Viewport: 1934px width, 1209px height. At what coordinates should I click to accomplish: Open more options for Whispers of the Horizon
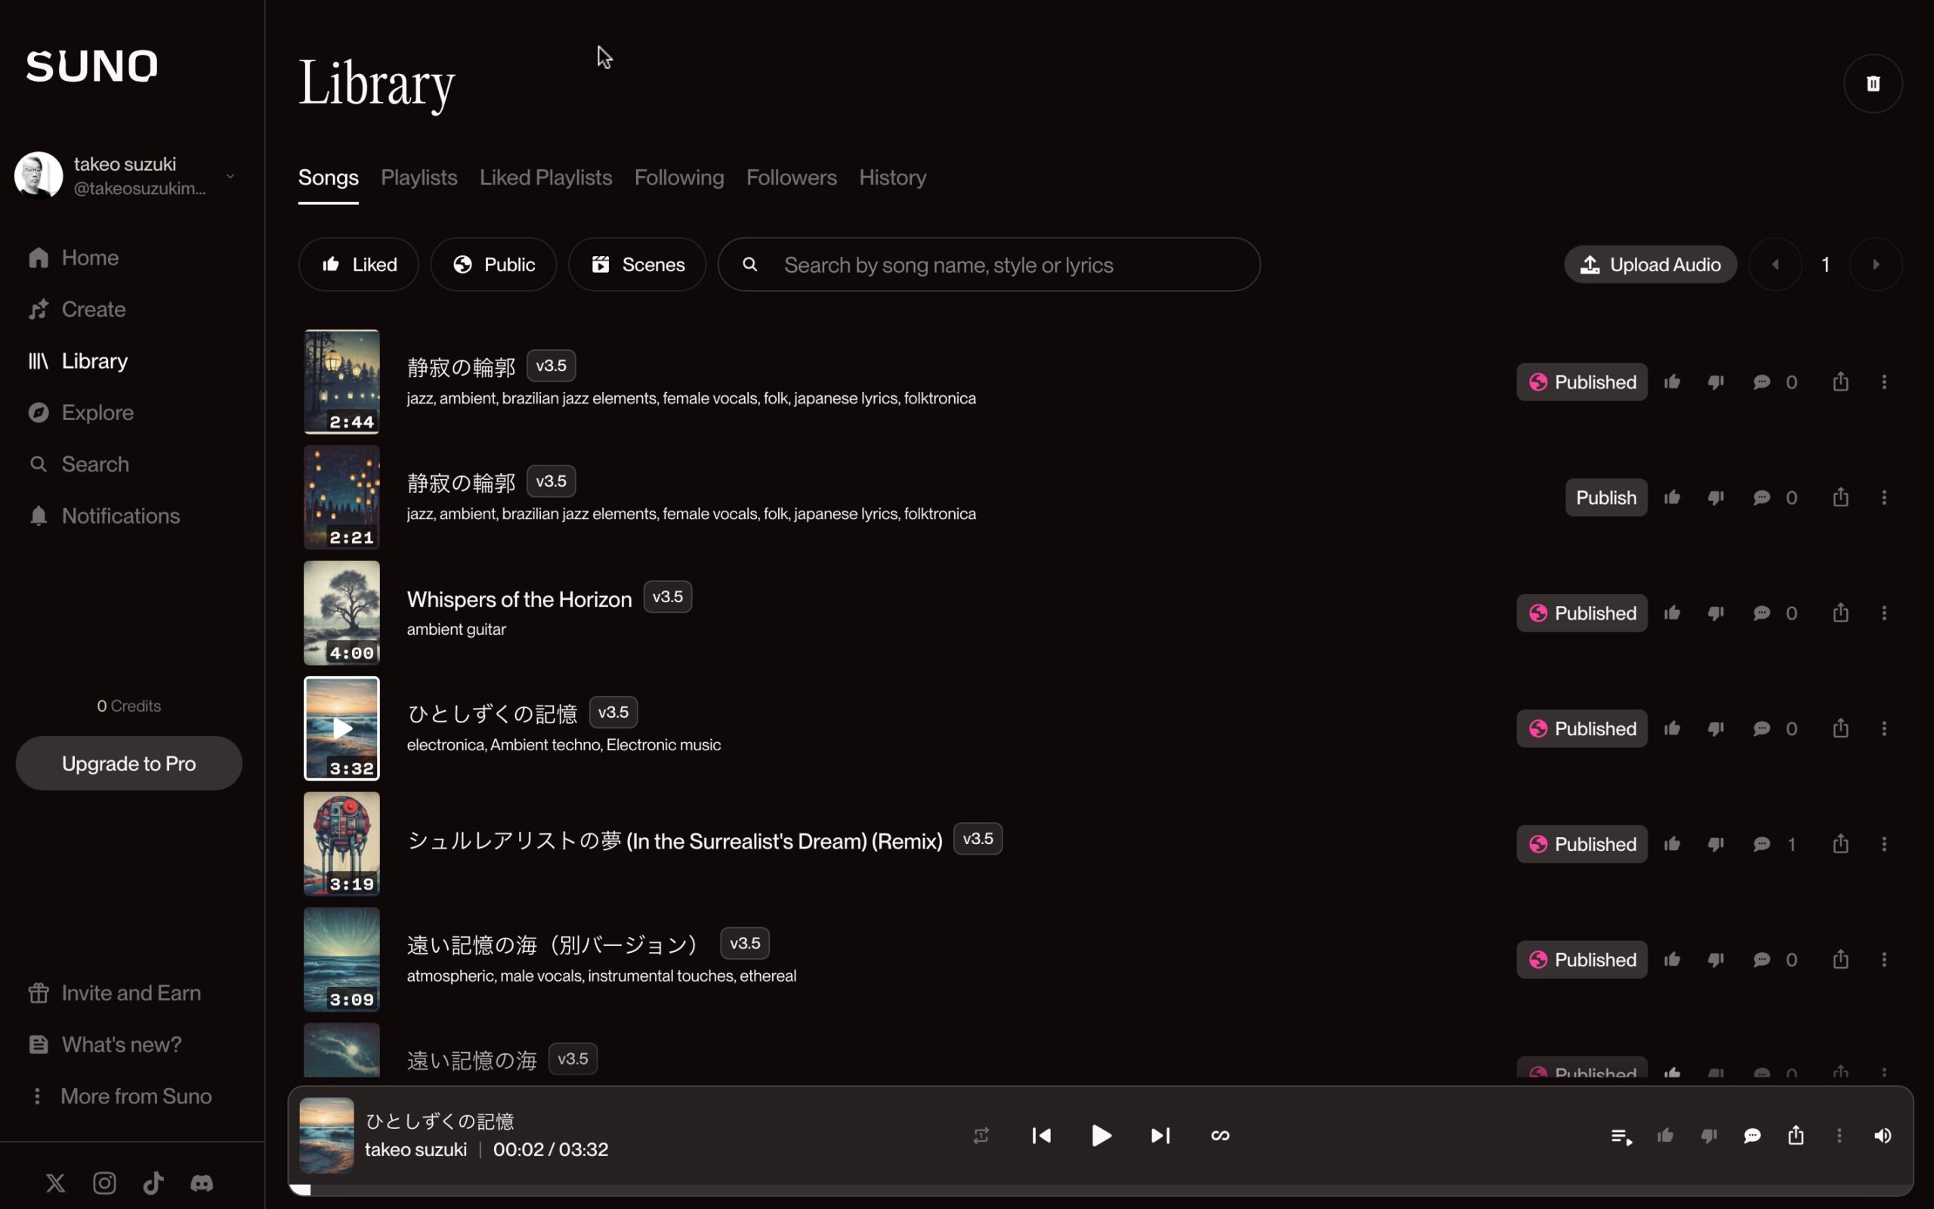pos(1884,613)
